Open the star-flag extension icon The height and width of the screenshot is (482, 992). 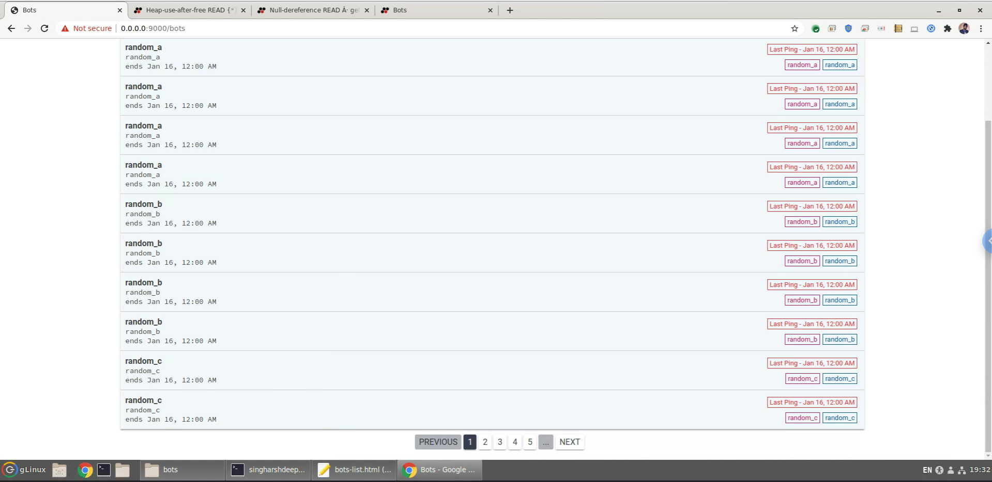(881, 28)
